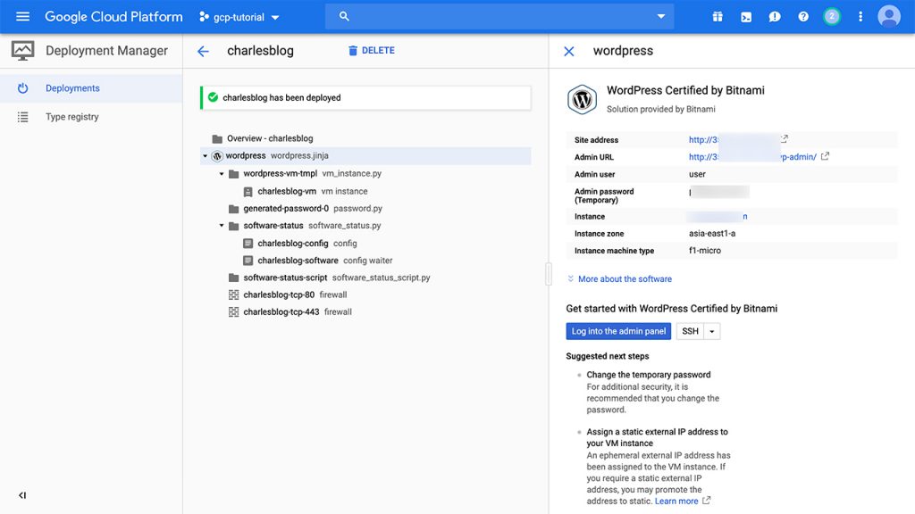This screenshot has width=915, height=514.
Task: Click external link icon beside Site address
Action: tap(785, 138)
